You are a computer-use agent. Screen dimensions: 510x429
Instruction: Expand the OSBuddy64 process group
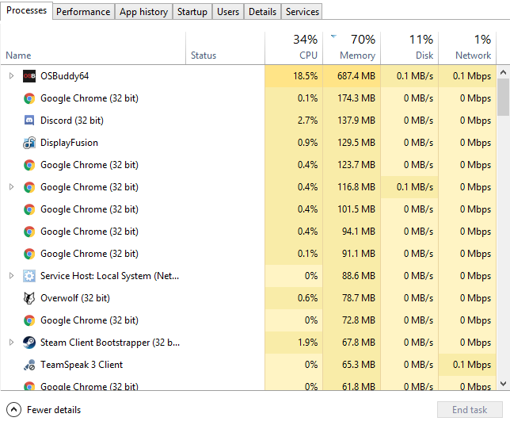click(x=11, y=76)
